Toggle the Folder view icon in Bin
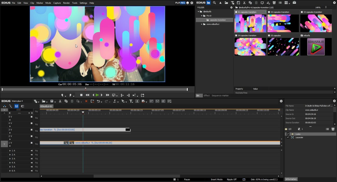Image resolution: width=337 pixels, height=182 pixels. pyautogui.click(x=208, y=3)
